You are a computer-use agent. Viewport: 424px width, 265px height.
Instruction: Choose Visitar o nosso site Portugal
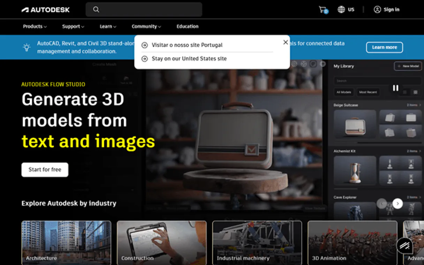(187, 45)
